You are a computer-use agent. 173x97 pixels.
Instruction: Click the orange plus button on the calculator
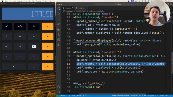click(48, 57)
